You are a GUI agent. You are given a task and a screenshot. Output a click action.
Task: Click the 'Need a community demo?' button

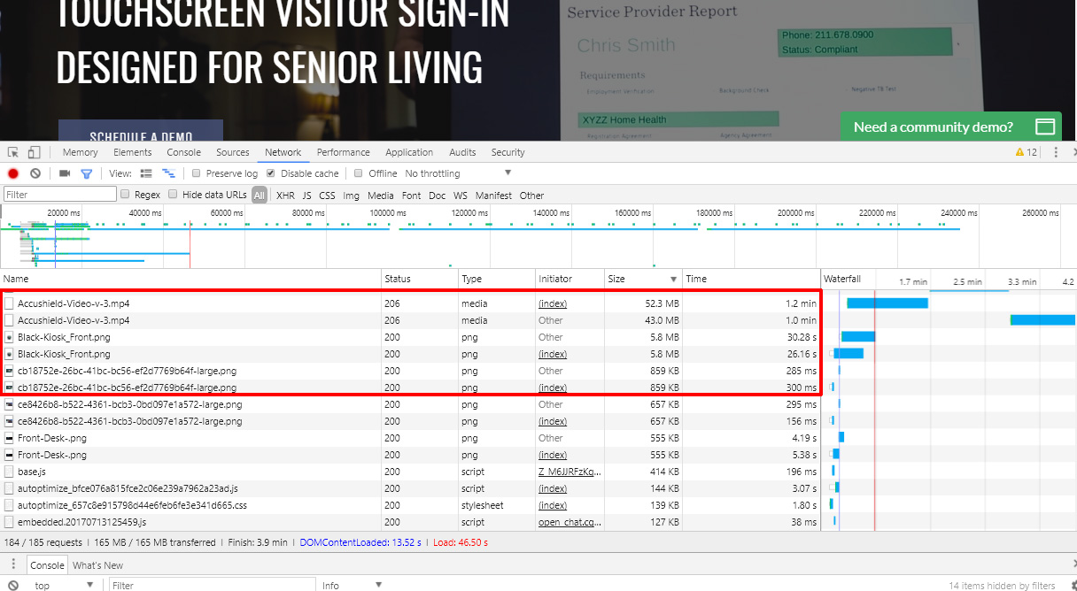point(952,127)
